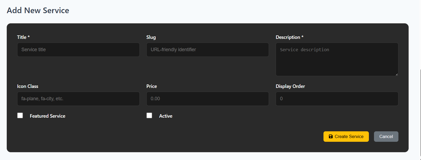Click the Description textarea resize handle
Image resolution: width=421 pixels, height=160 pixels.
pyautogui.click(x=397, y=75)
